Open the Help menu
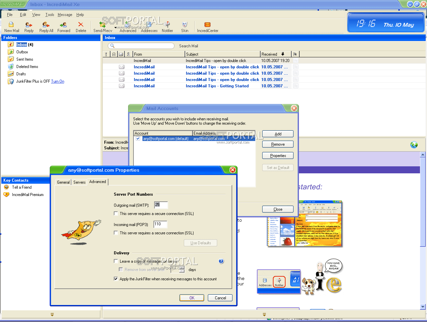Image resolution: width=427 pixels, height=322 pixels. point(80,15)
